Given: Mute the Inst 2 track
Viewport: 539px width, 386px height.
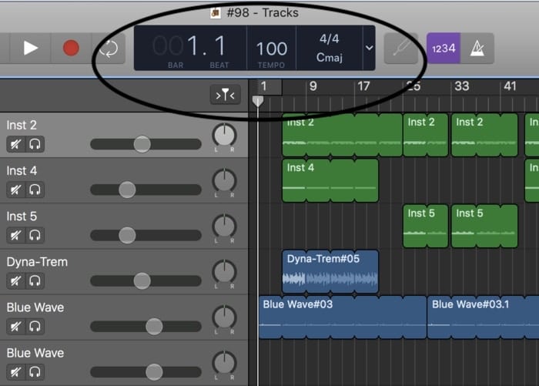Looking at the screenshot, I should pyautogui.click(x=16, y=144).
